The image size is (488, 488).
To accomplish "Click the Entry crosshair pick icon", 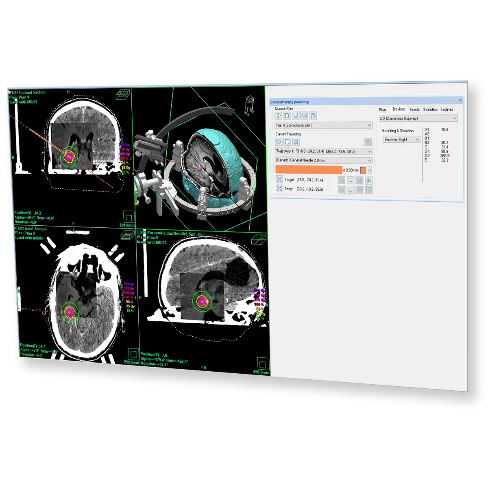I will [279, 189].
